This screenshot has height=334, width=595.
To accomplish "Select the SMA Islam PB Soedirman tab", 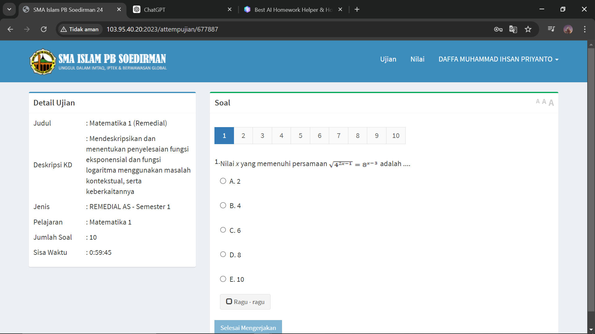I will [x=68, y=10].
